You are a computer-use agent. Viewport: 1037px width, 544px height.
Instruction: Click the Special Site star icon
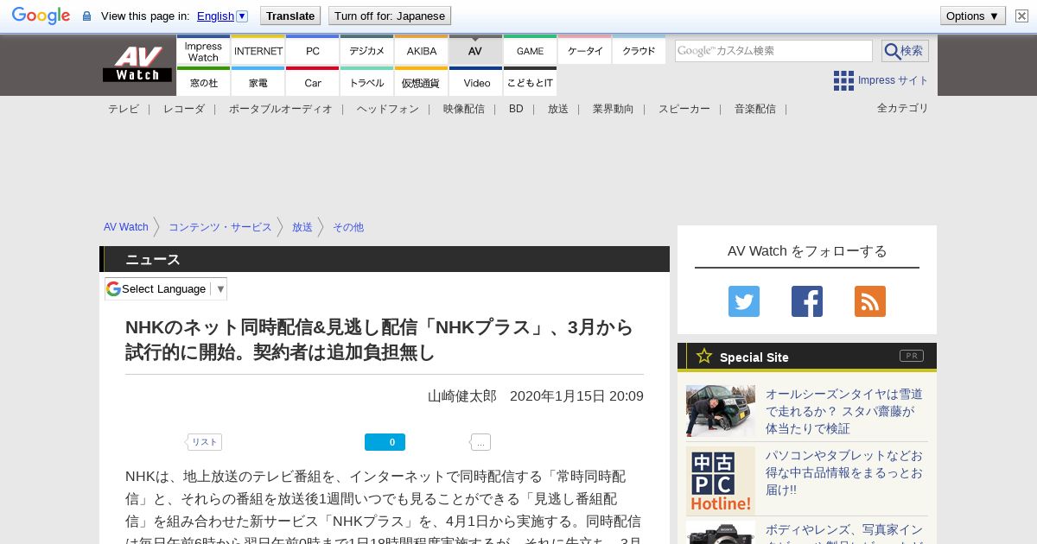click(704, 356)
